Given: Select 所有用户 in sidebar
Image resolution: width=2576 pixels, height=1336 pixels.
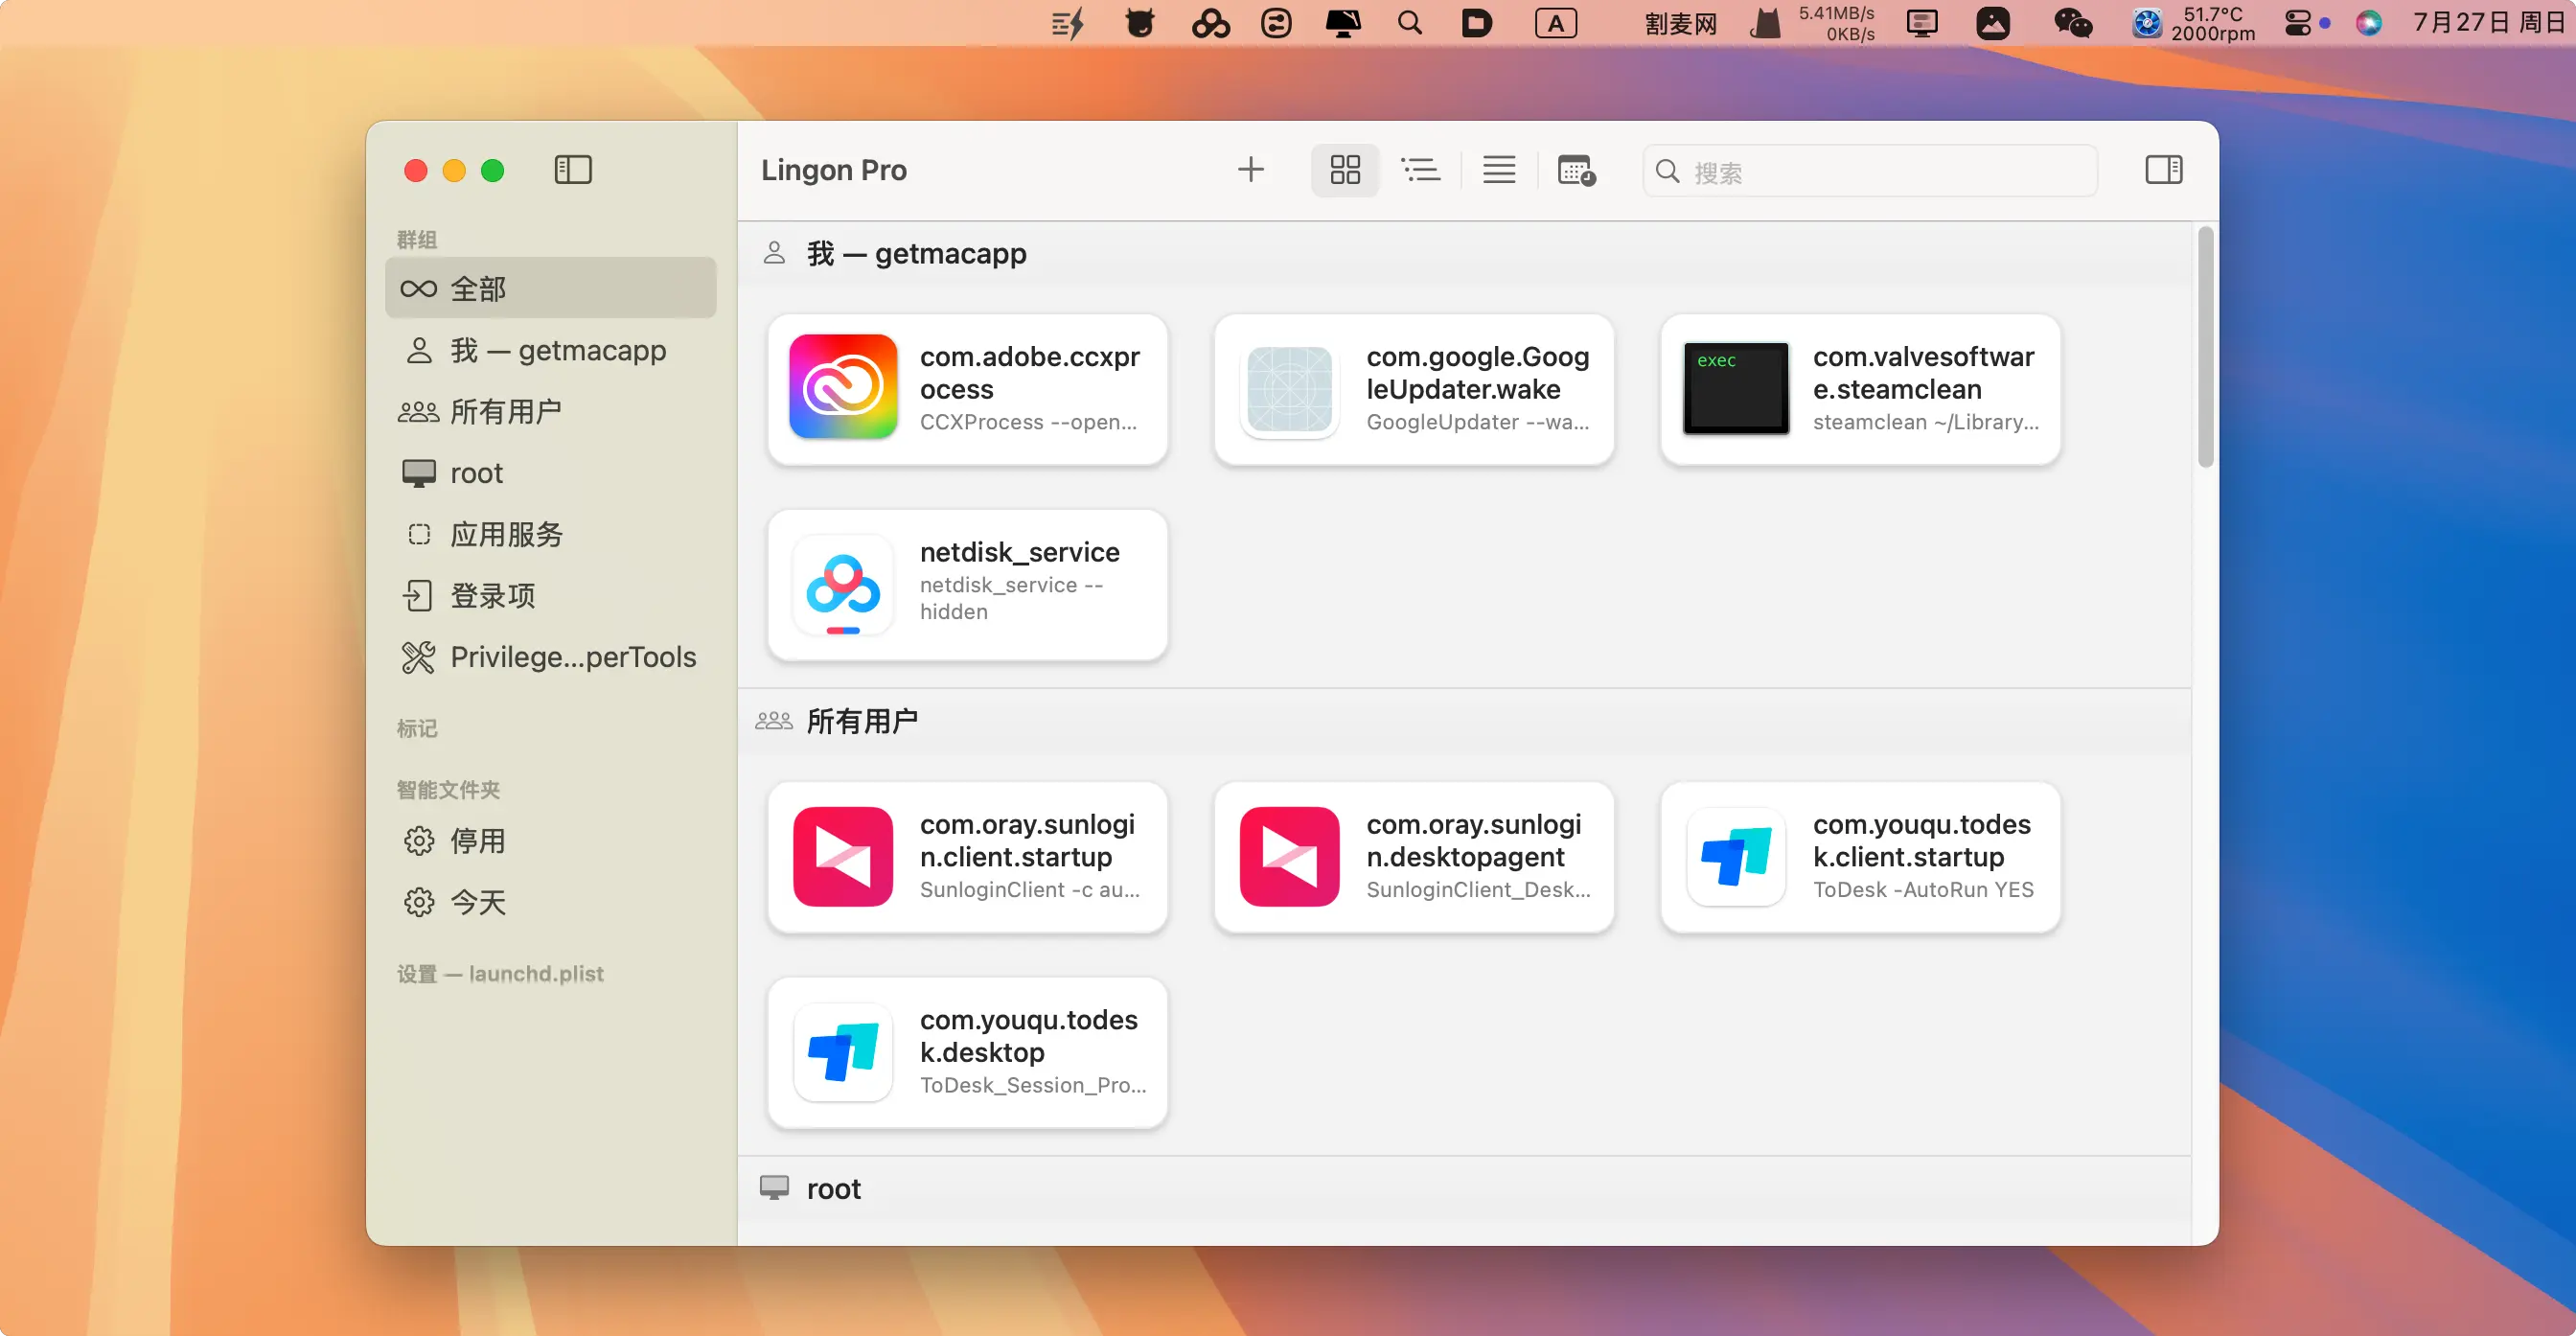Looking at the screenshot, I should [551, 411].
